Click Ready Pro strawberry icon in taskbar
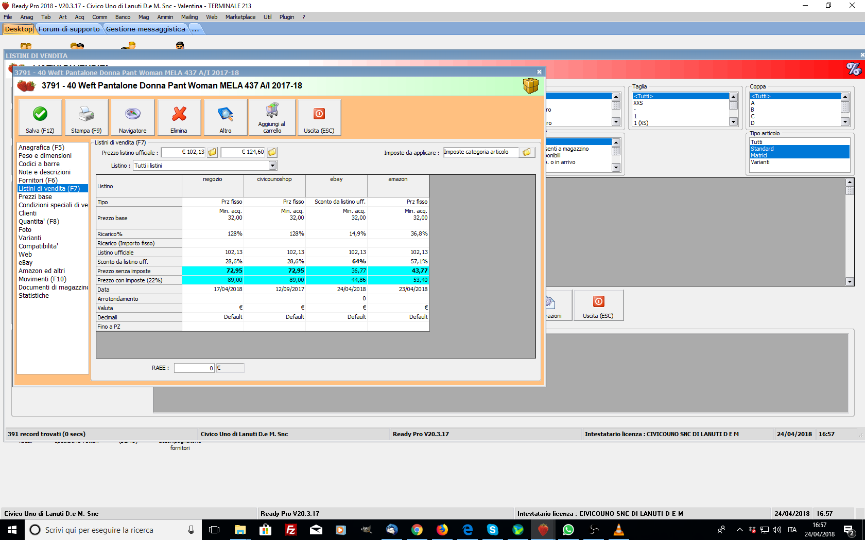Image resolution: width=865 pixels, height=540 pixels. pos(543,530)
